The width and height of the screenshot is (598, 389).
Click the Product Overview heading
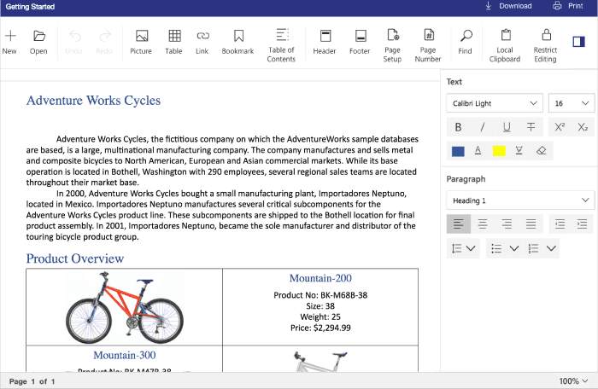tap(75, 258)
